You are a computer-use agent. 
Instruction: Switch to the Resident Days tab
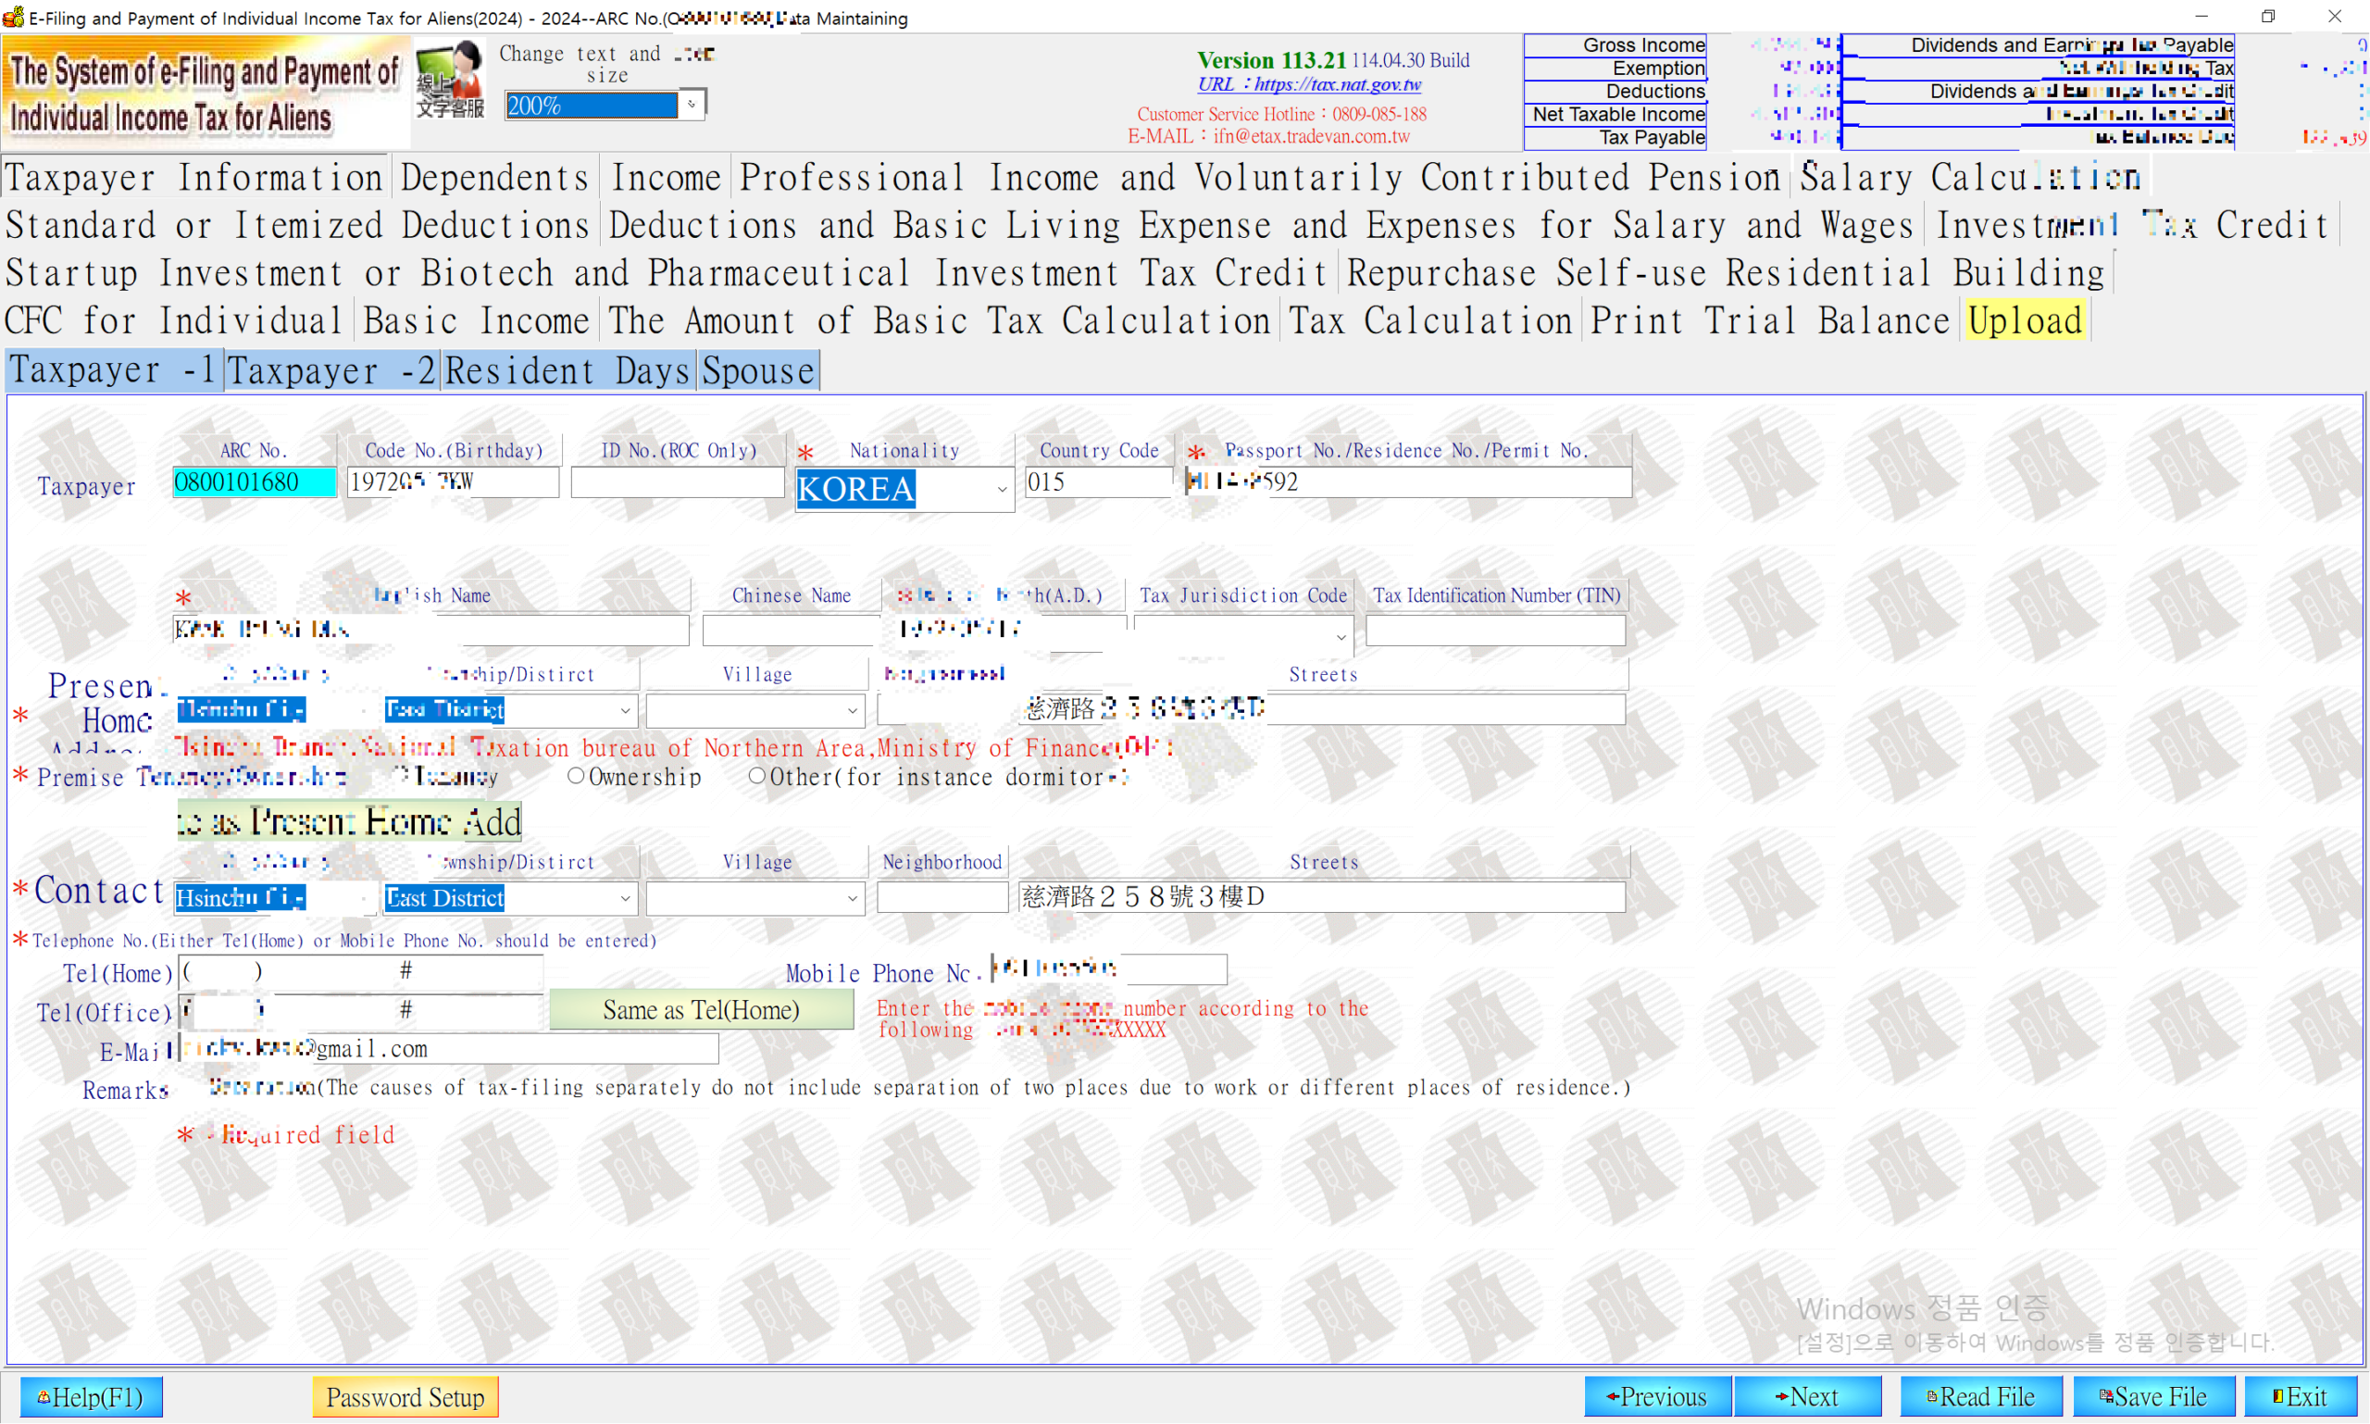coord(568,371)
